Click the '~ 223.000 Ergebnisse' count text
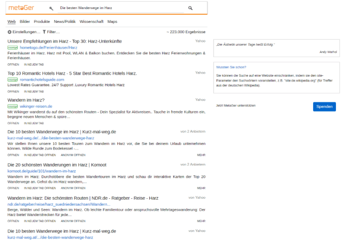345x241 pixels. click(186, 32)
